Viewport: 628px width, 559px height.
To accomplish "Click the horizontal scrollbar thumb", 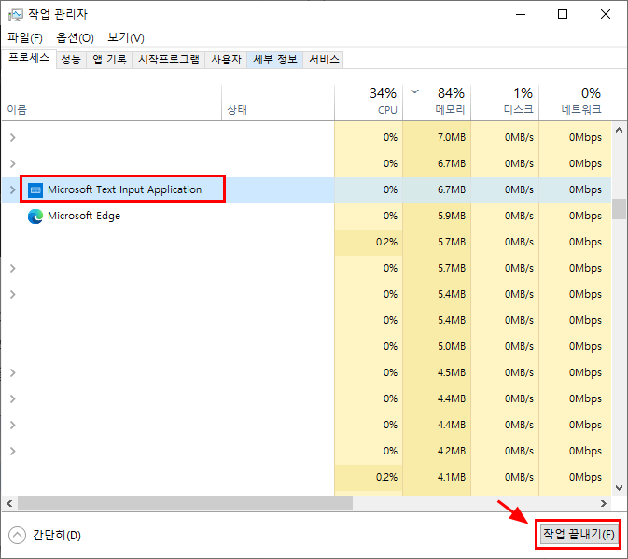I will coord(185,503).
